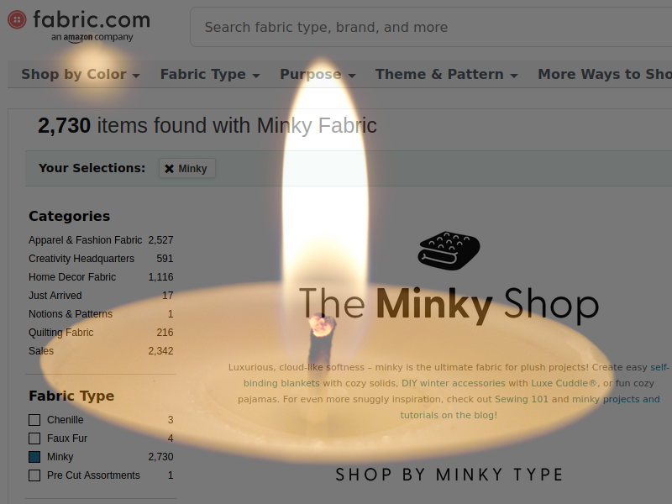Open the Home Decor Fabric category
Image resolution: width=672 pixels, height=504 pixels.
[x=72, y=277]
